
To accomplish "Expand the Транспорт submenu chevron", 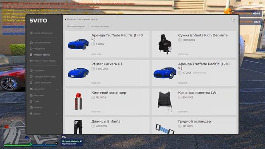I will click(57, 89).
